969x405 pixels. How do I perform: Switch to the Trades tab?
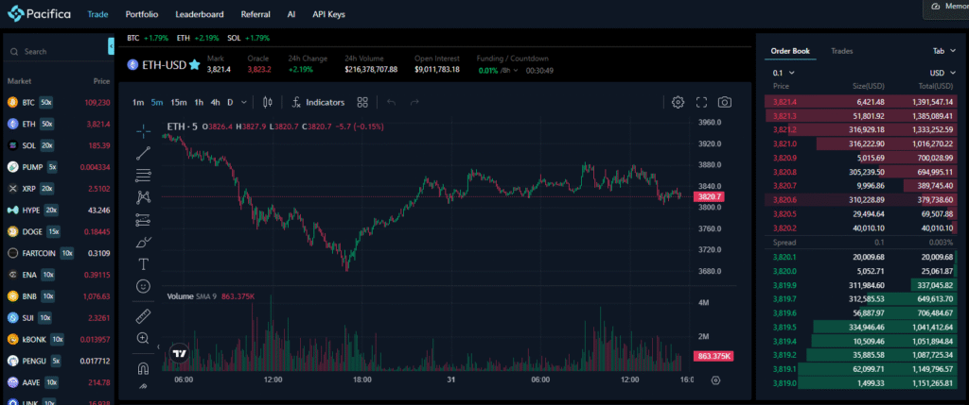(841, 51)
